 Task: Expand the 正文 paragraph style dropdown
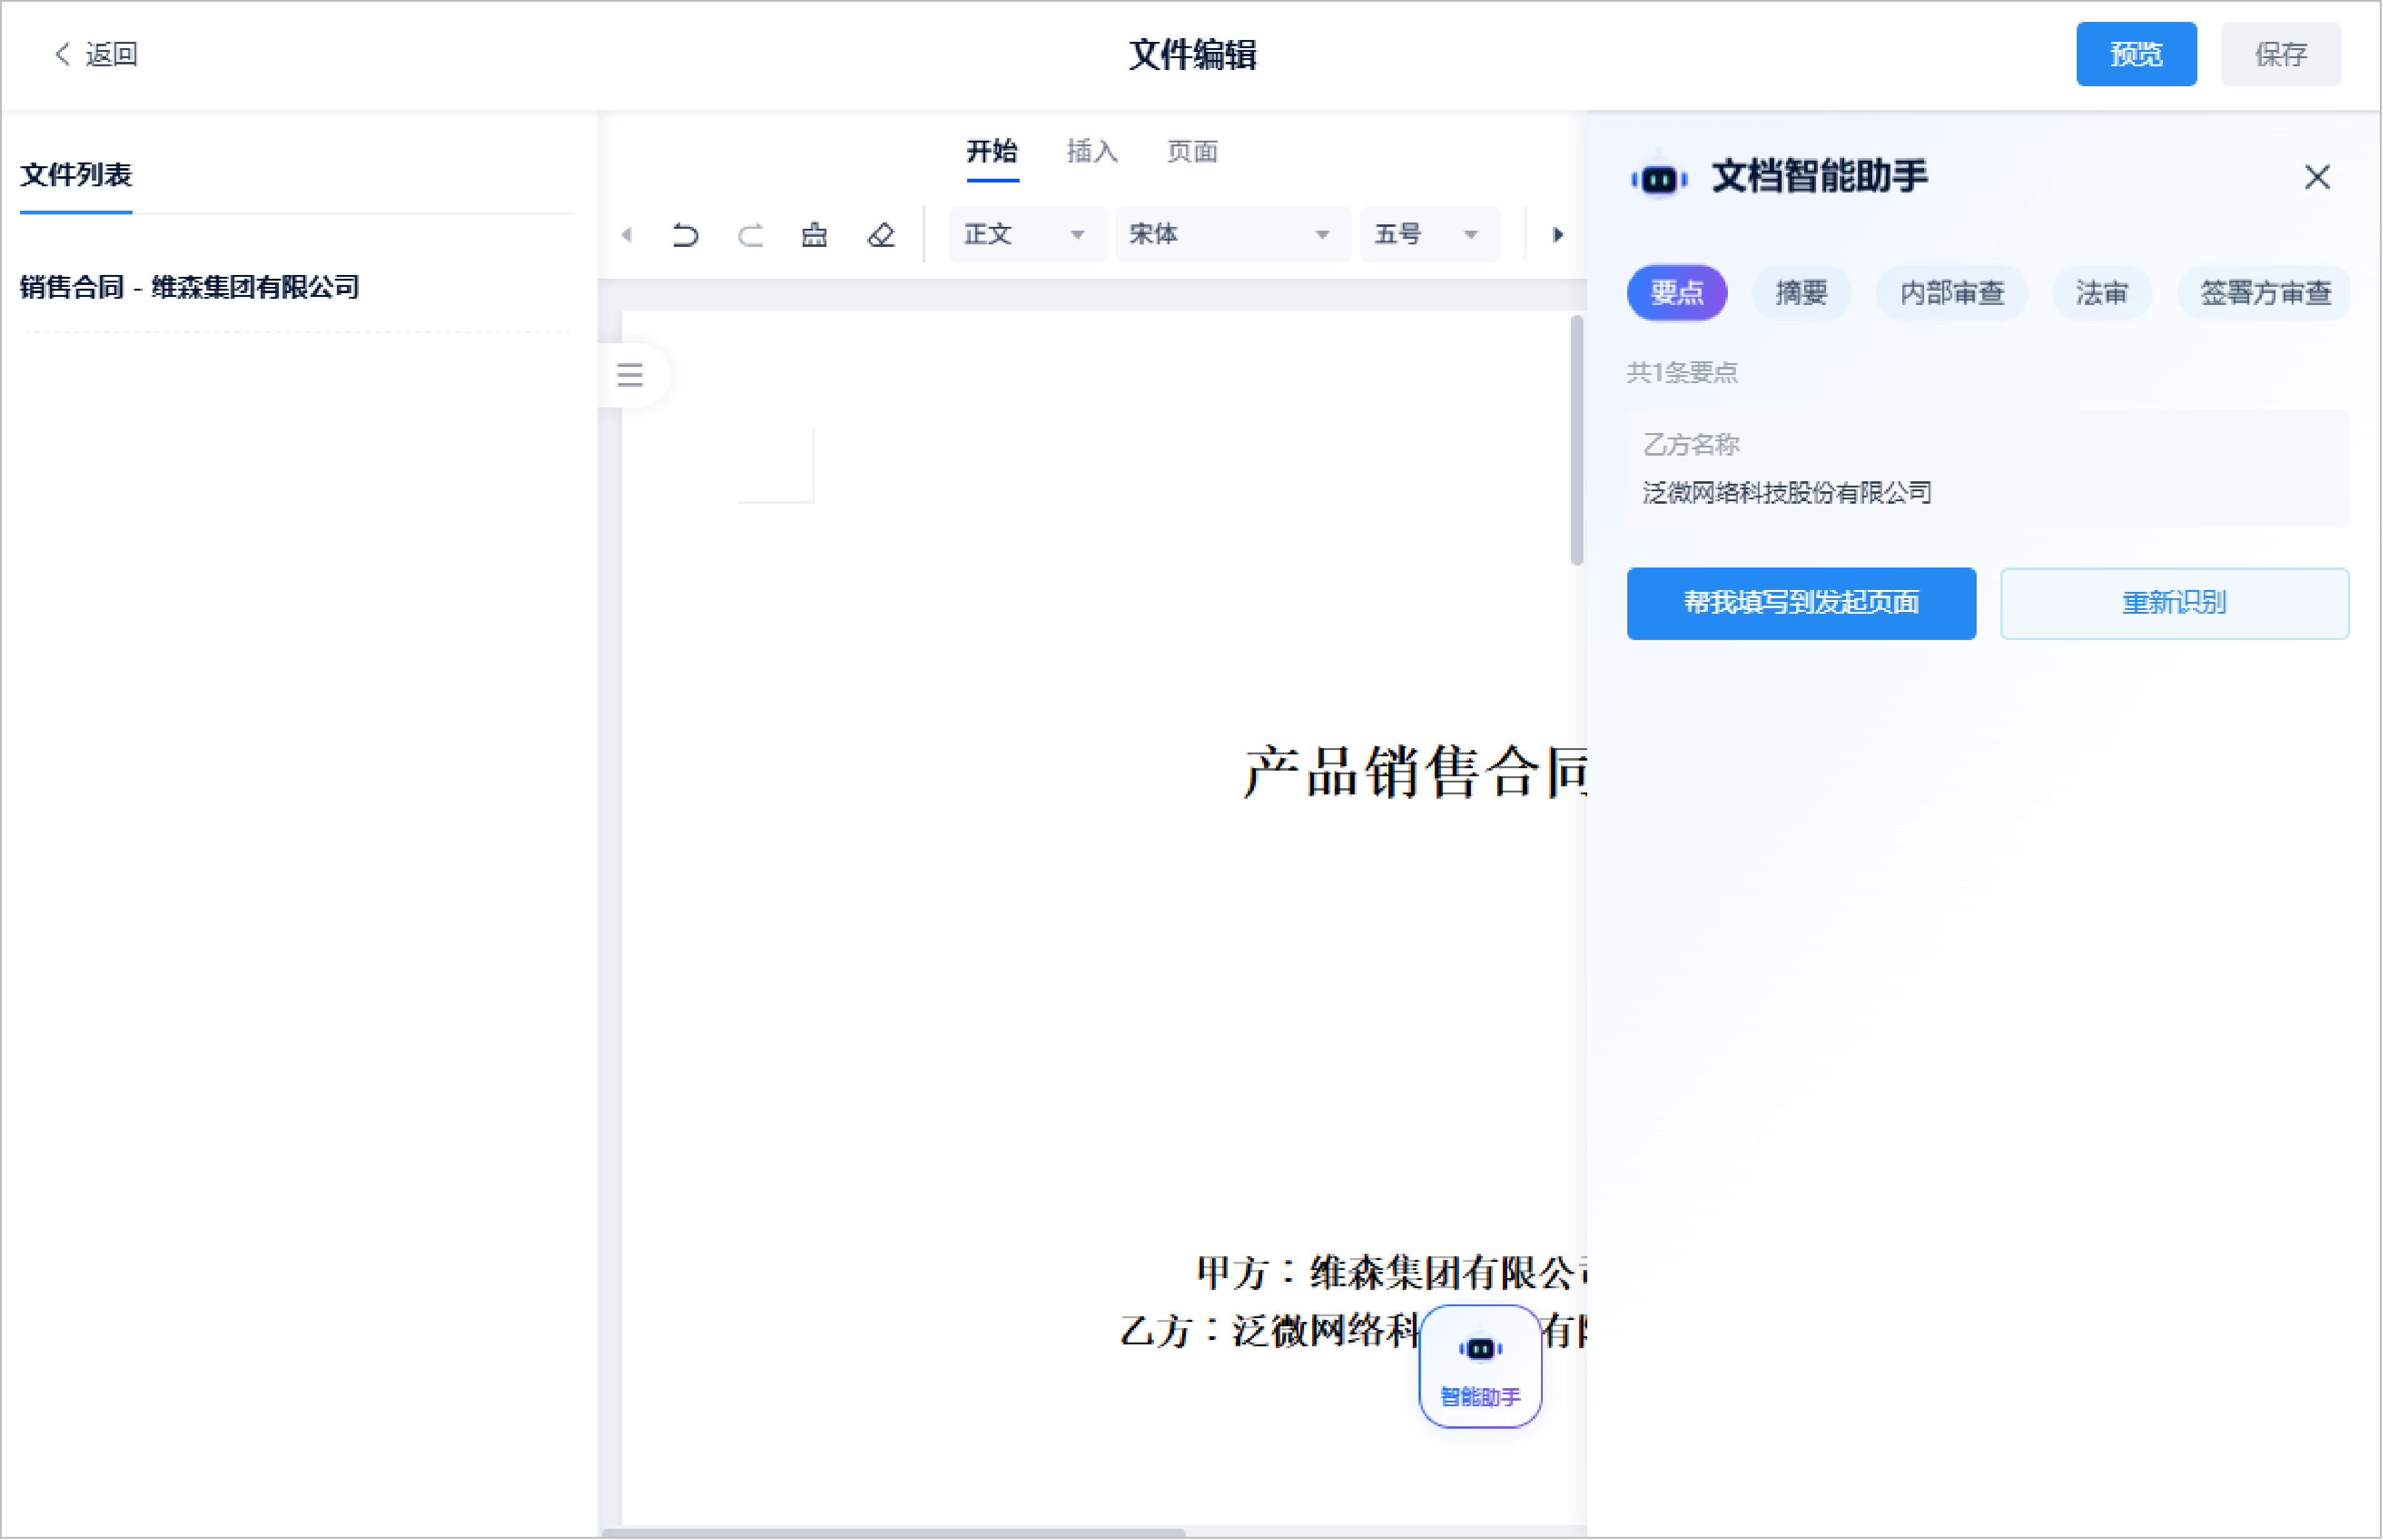click(x=1026, y=235)
